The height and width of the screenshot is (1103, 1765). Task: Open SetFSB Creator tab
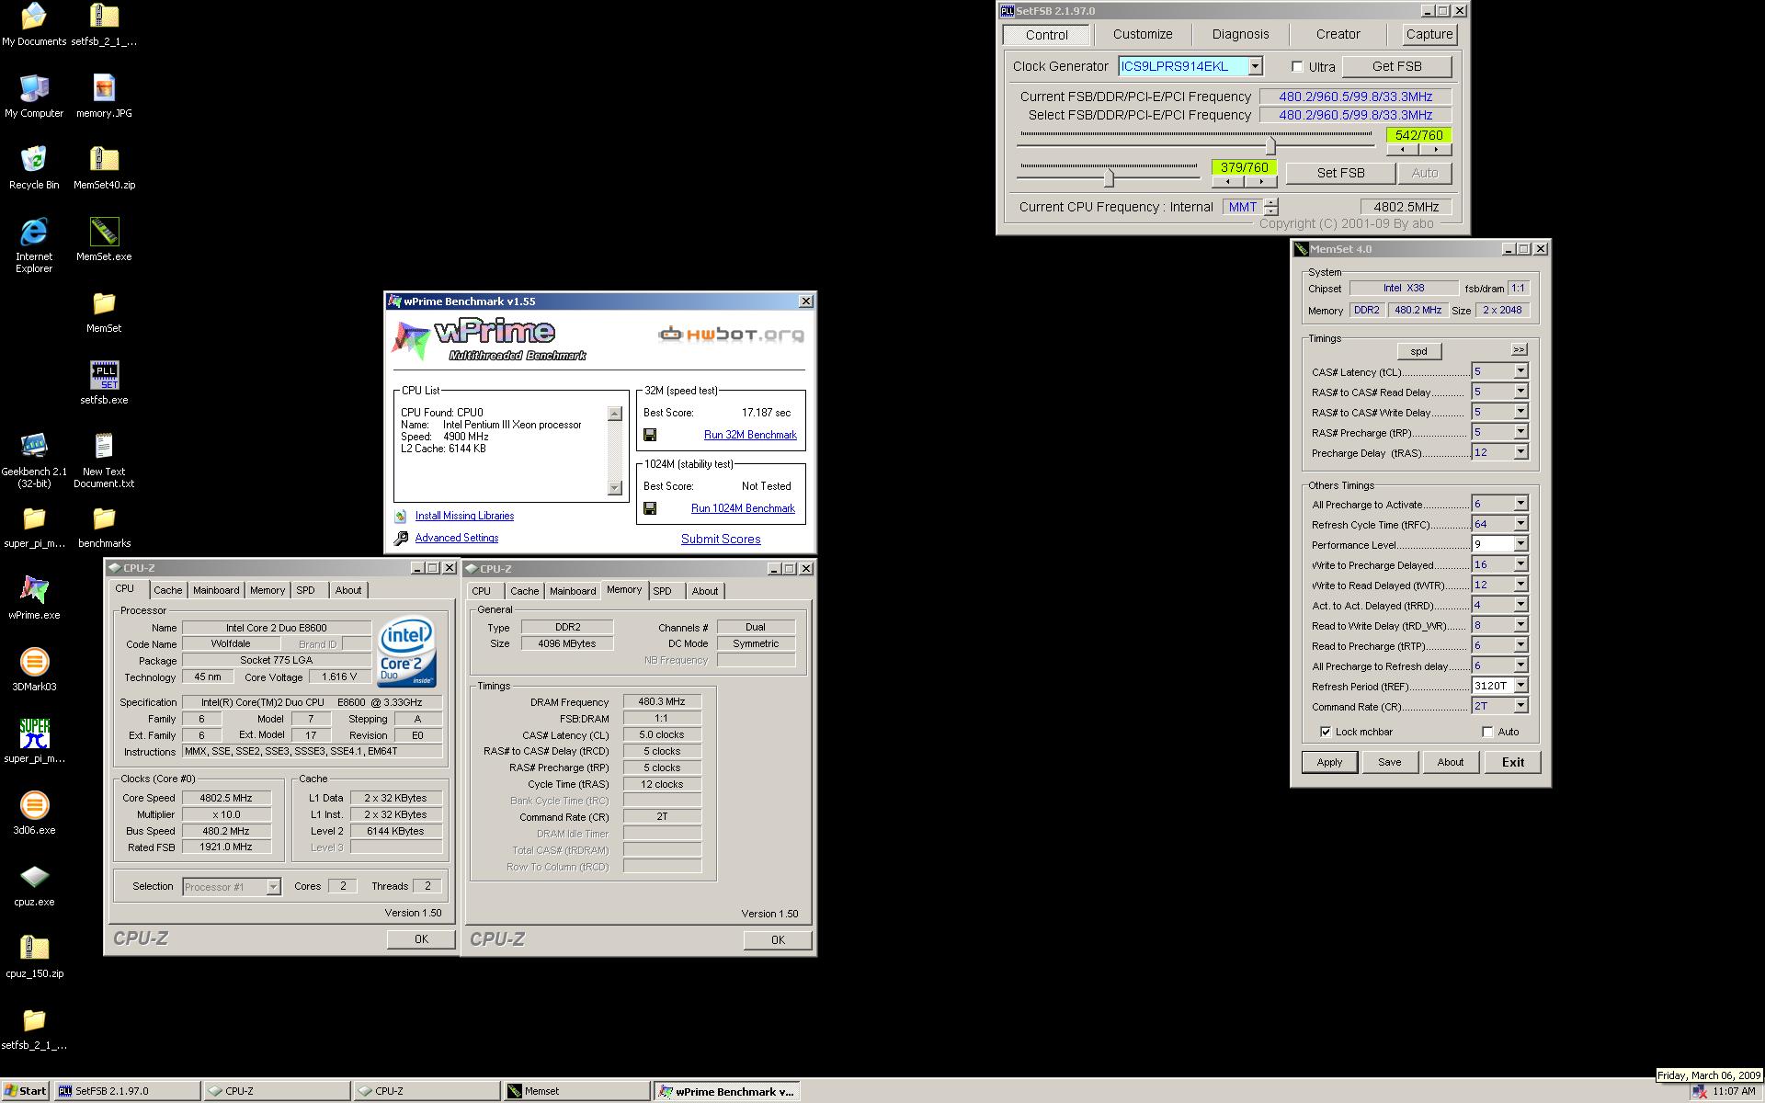click(1338, 34)
